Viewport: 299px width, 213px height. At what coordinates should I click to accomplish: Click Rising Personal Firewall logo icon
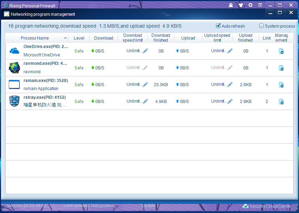[x=6, y=5]
